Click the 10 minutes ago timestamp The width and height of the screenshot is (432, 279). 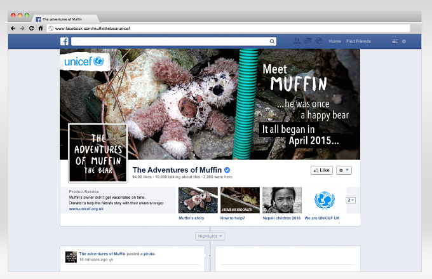click(x=93, y=259)
